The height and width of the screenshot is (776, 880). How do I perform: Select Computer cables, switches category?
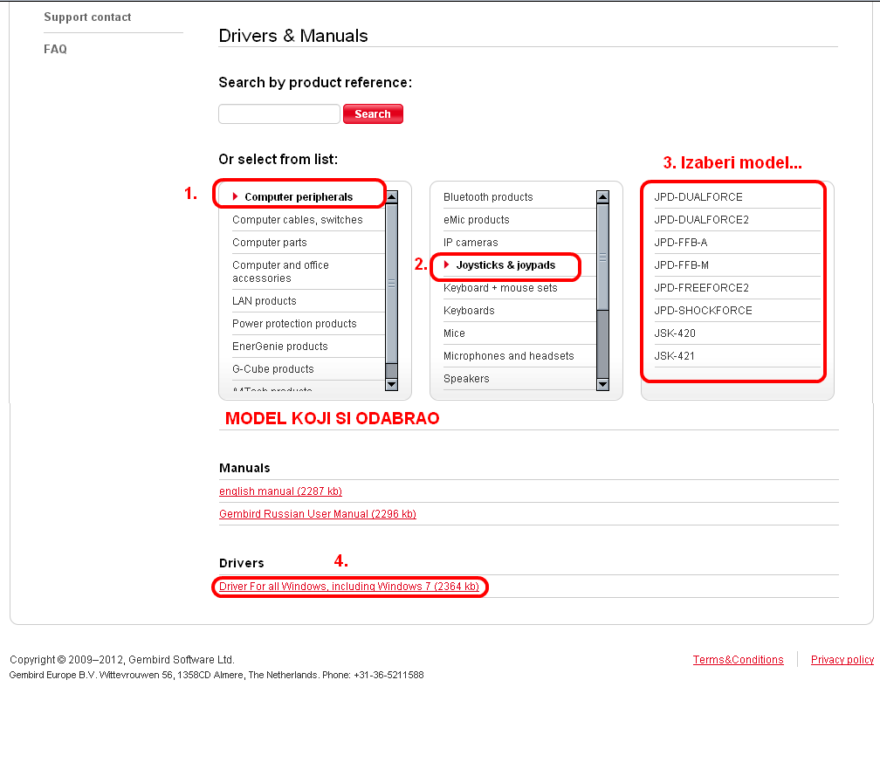pos(298,220)
